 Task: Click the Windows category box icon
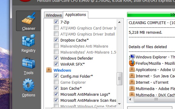49,70
